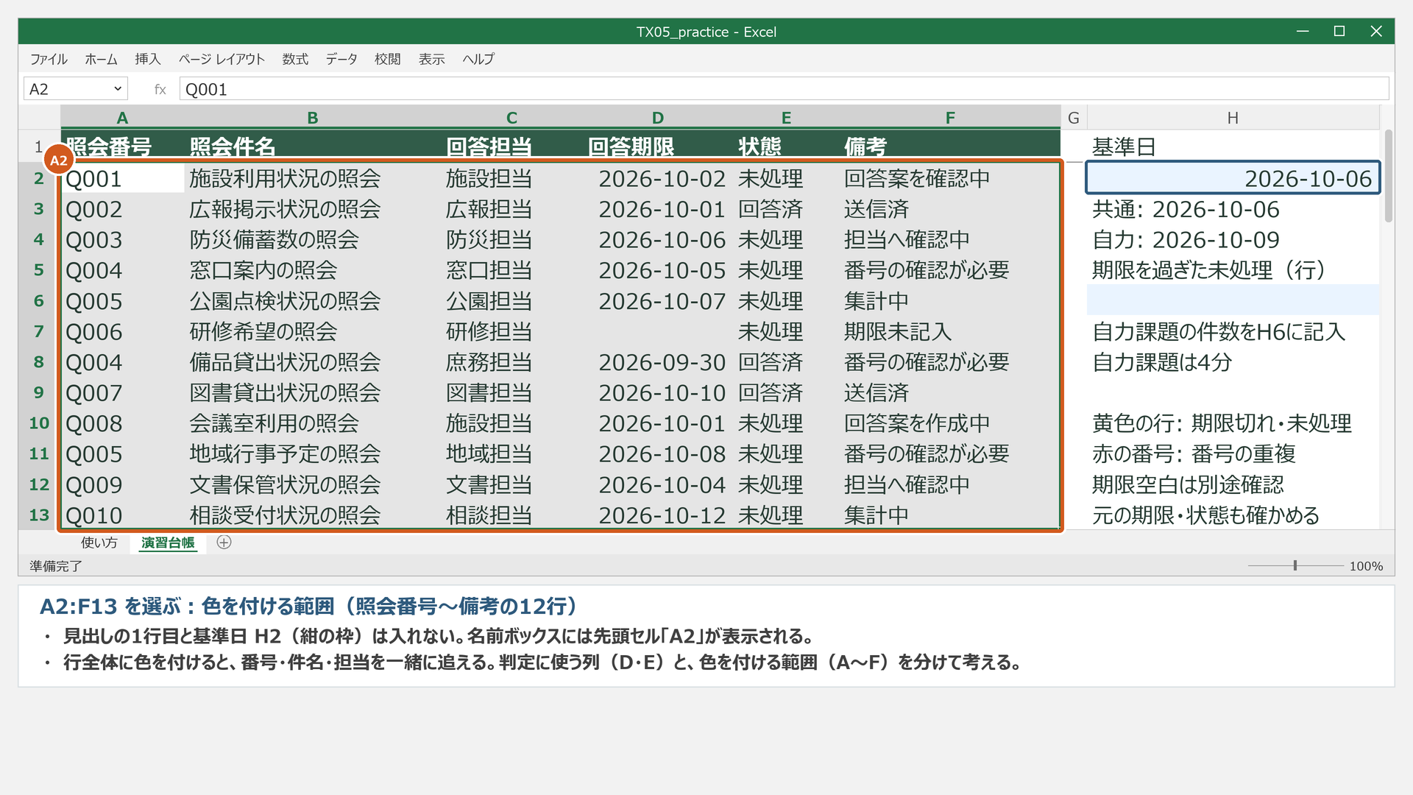Select row 13 header

[x=39, y=515]
